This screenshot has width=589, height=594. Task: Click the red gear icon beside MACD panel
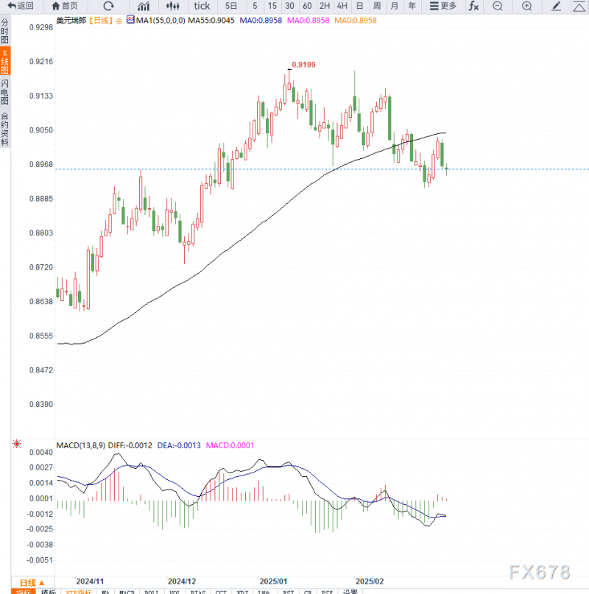[x=17, y=444]
